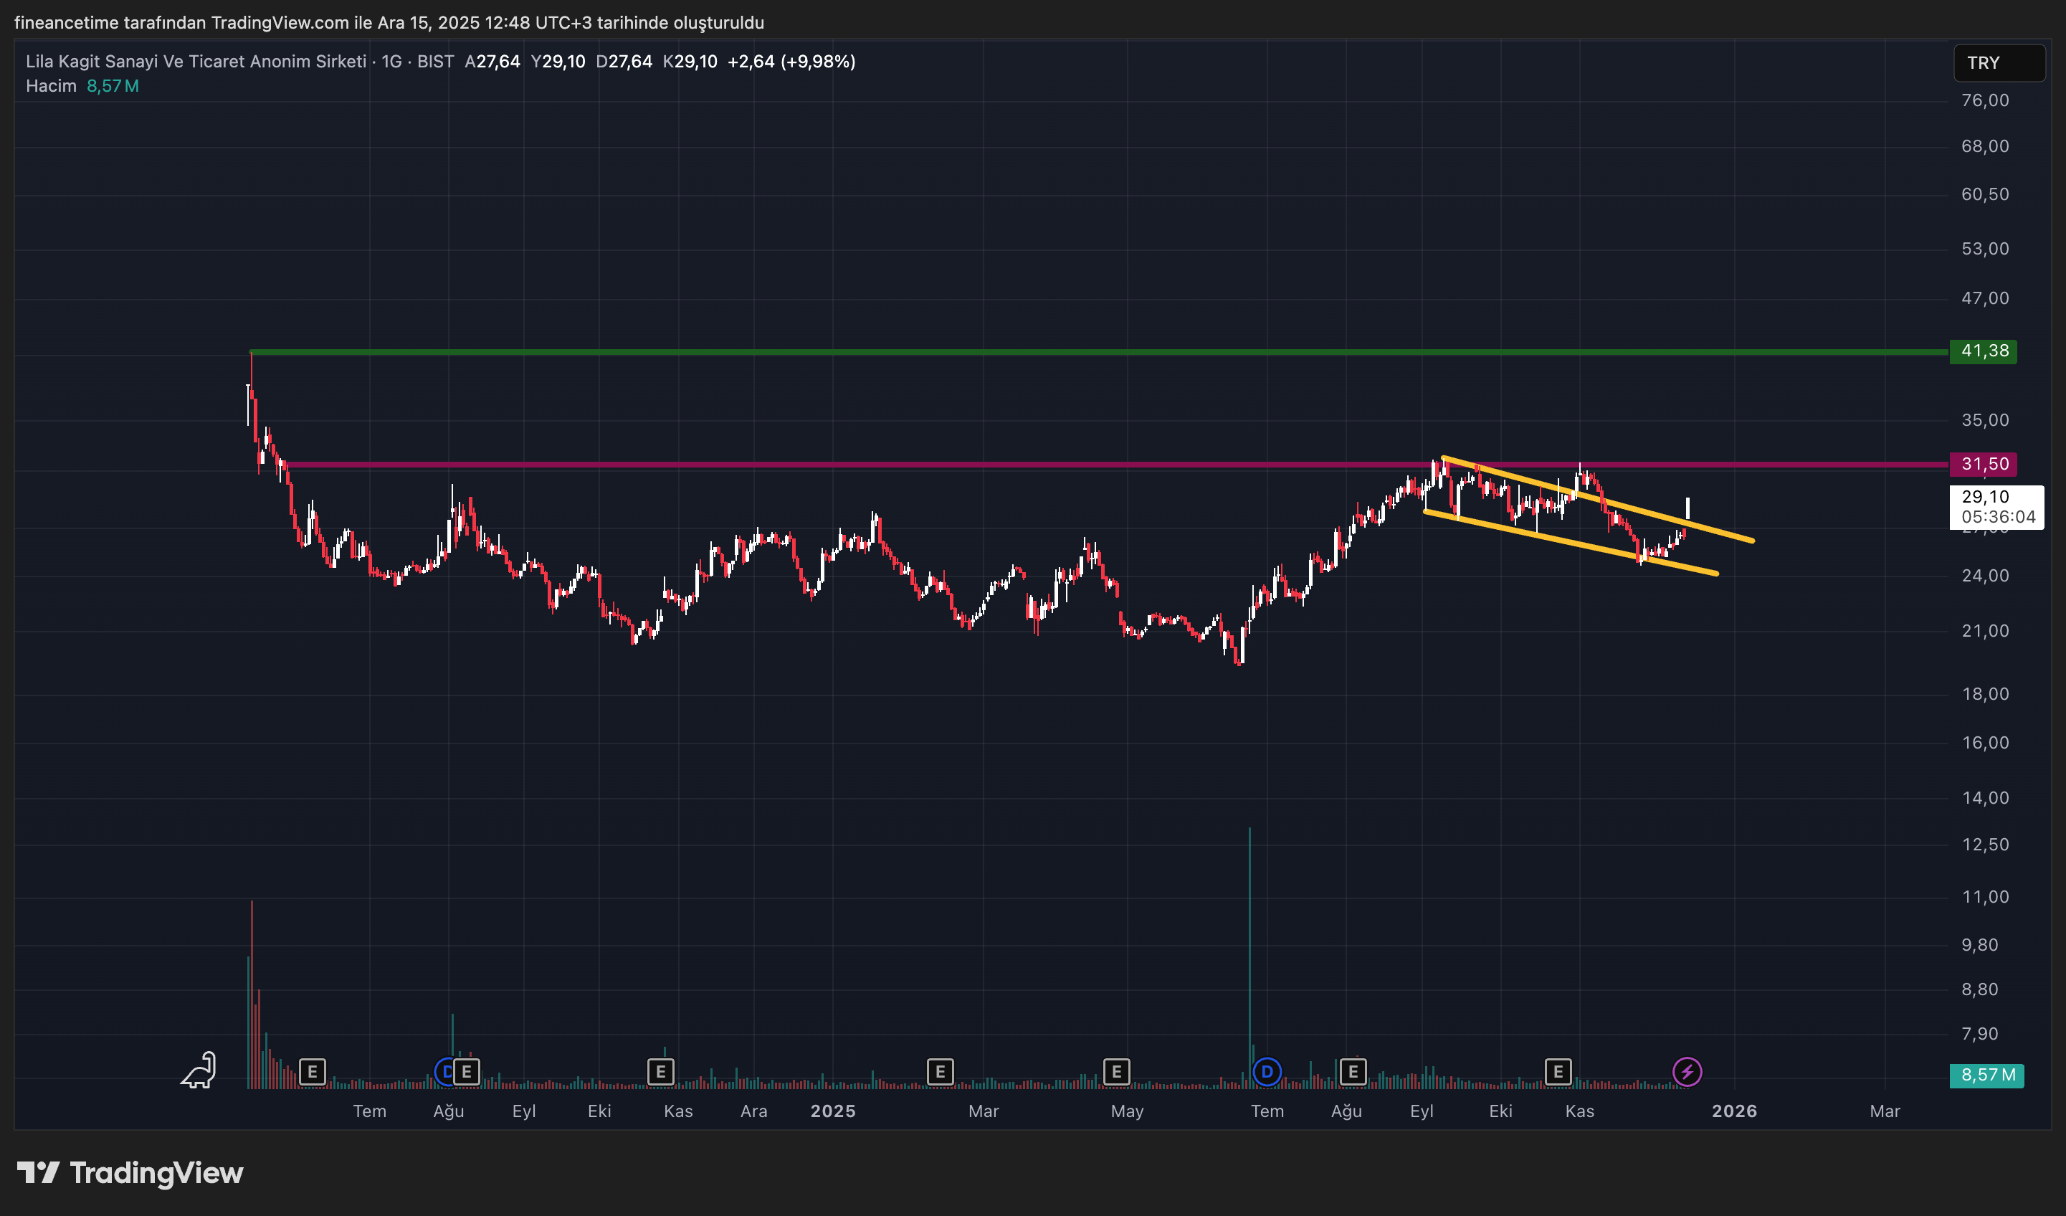Click the magenta 31,50 price level label
Image resolution: width=2066 pixels, height=1216 pixels.
point(1983,464)
